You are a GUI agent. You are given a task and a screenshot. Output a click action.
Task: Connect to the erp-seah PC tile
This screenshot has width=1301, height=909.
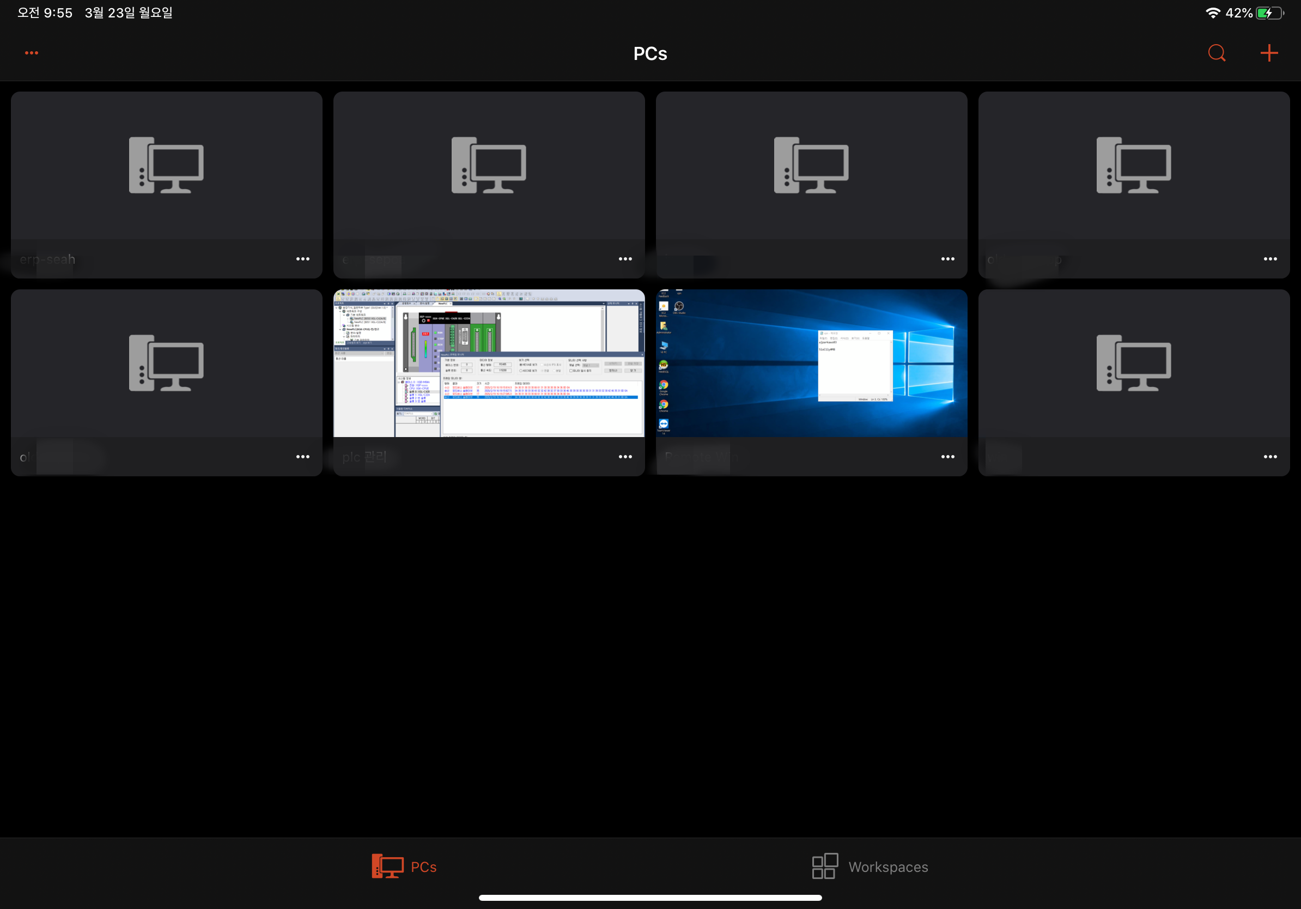click(166, 166)
